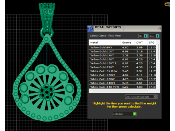Viewport: 175px width, 131px height.
Task: Select the Yellow Gold:14KY row
Action: [122, 55]
